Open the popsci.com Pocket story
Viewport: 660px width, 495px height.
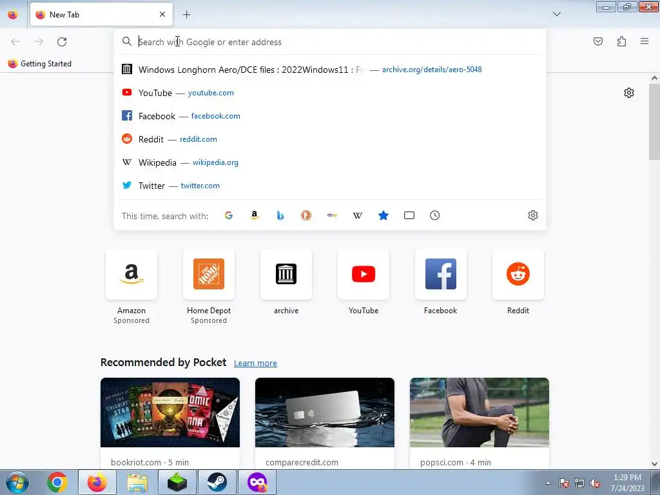point(480,423)
